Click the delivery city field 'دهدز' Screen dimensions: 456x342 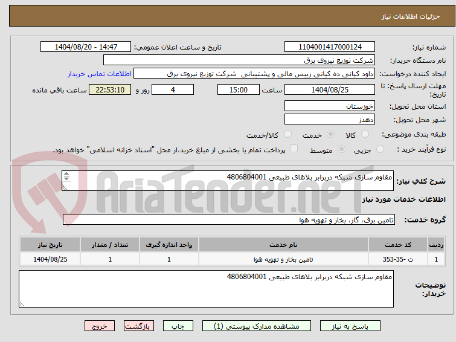tap(330, 119)
